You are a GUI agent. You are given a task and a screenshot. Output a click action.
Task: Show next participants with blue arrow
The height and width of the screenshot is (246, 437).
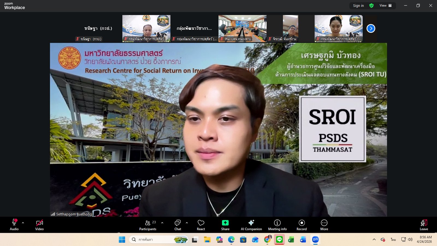[x=371, y=28]
